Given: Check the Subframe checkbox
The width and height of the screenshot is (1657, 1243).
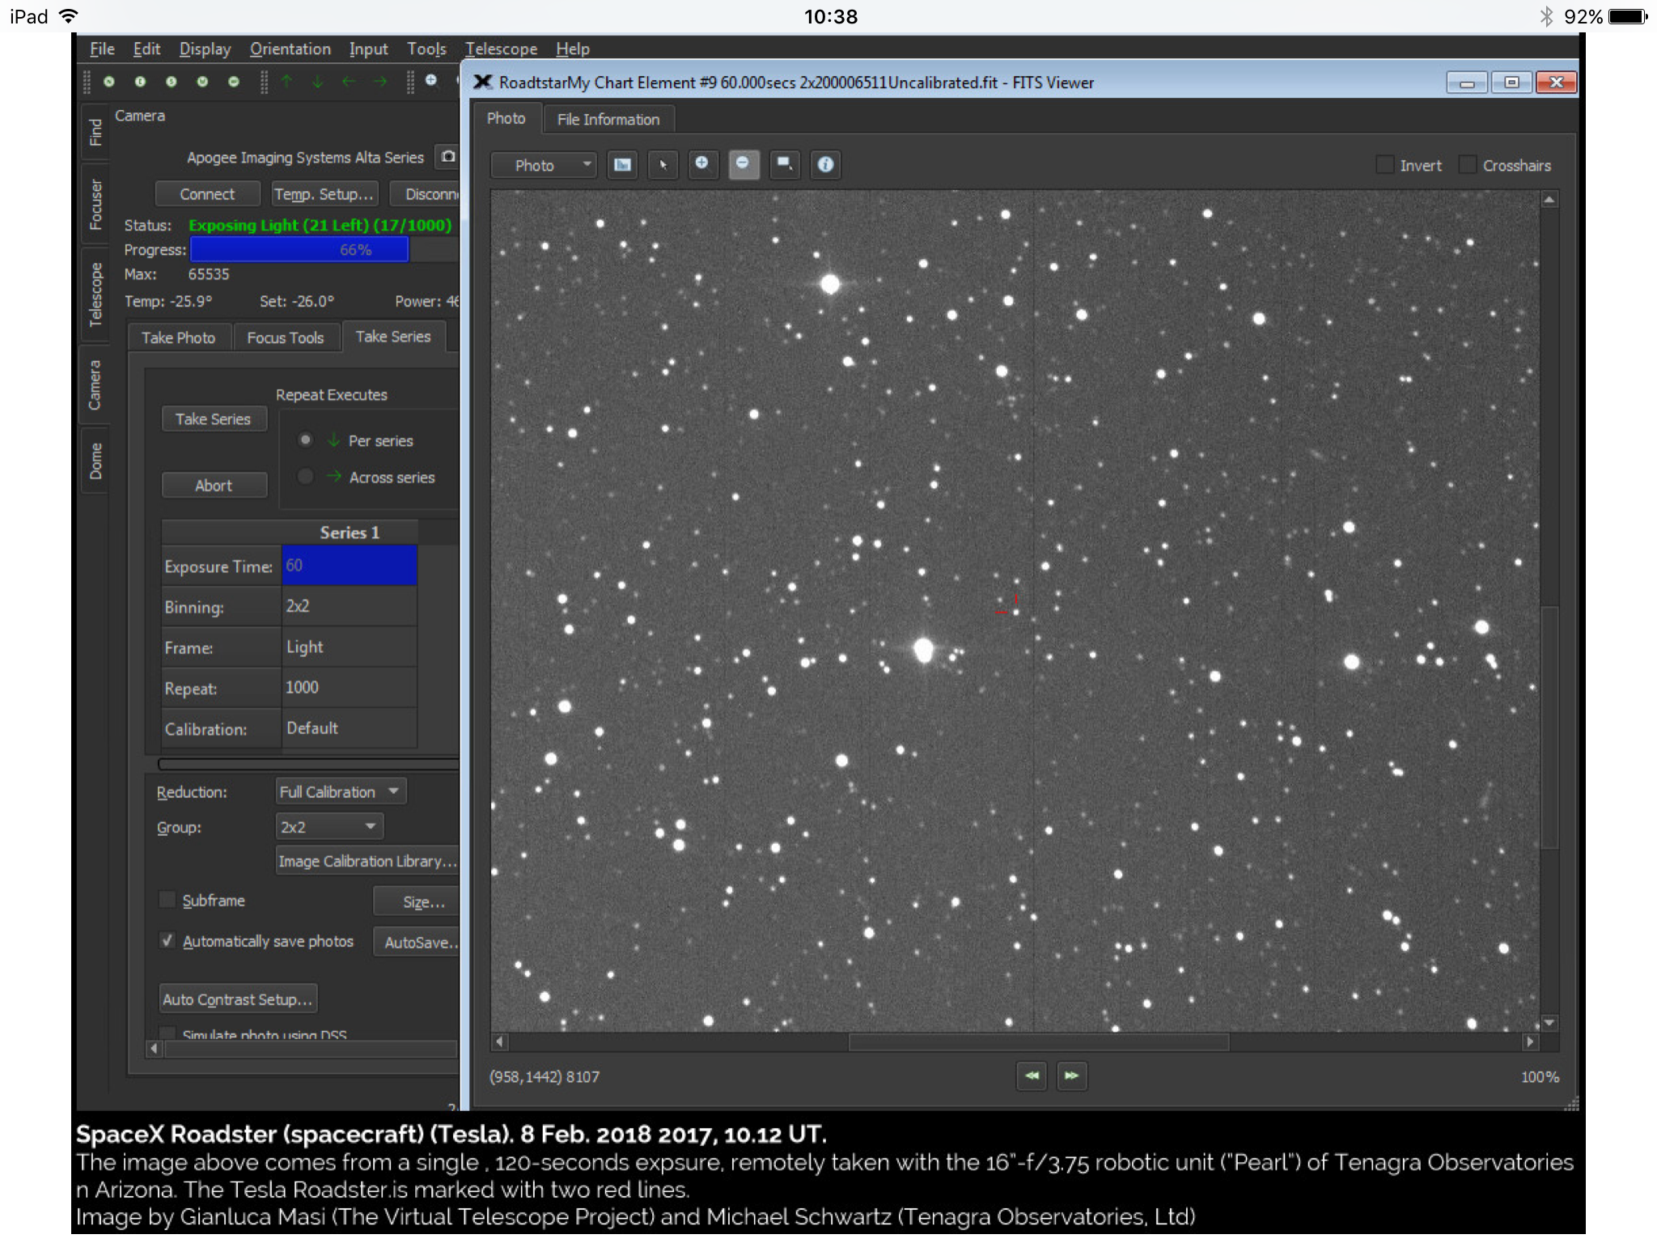Looking at the screenshot, I should [x=167, y=900].
